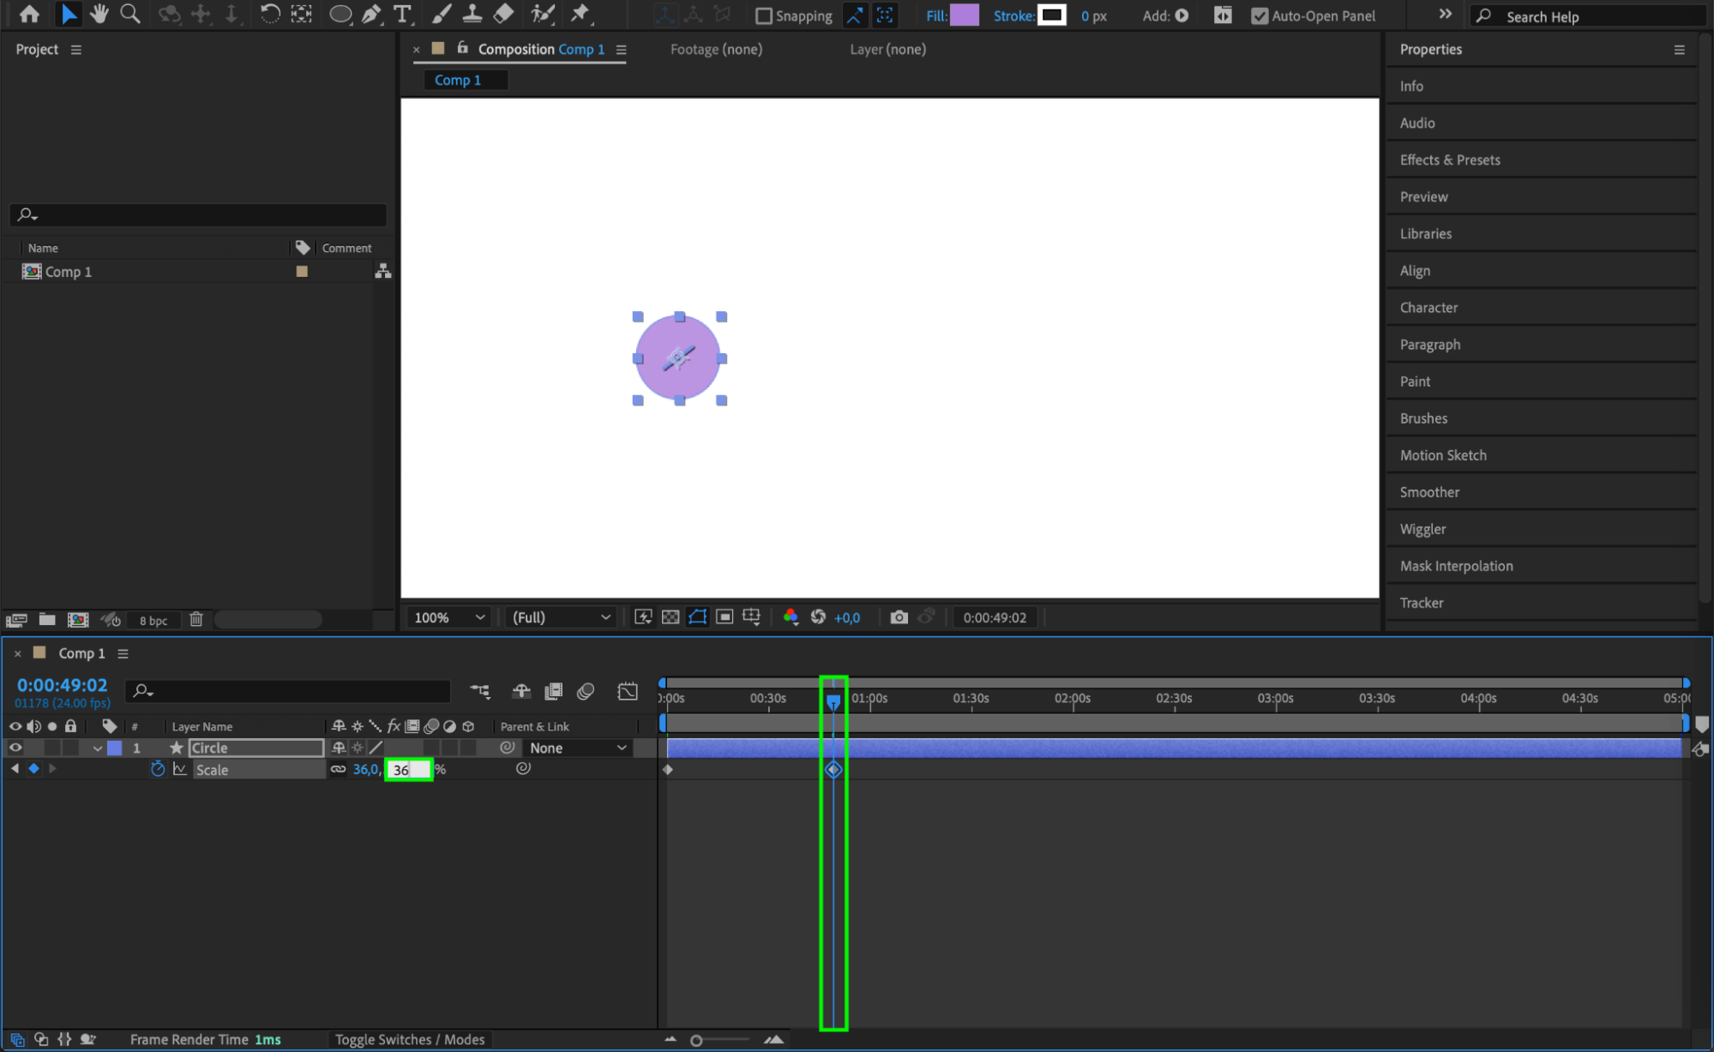1714x1052 pixels.
Task: Select the Hand tool
Action: [99, 15]
